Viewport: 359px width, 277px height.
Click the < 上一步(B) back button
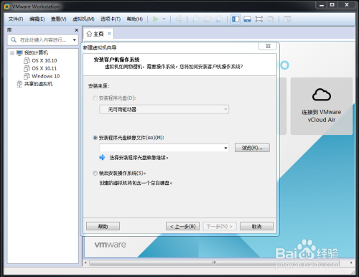click(182, 226)
